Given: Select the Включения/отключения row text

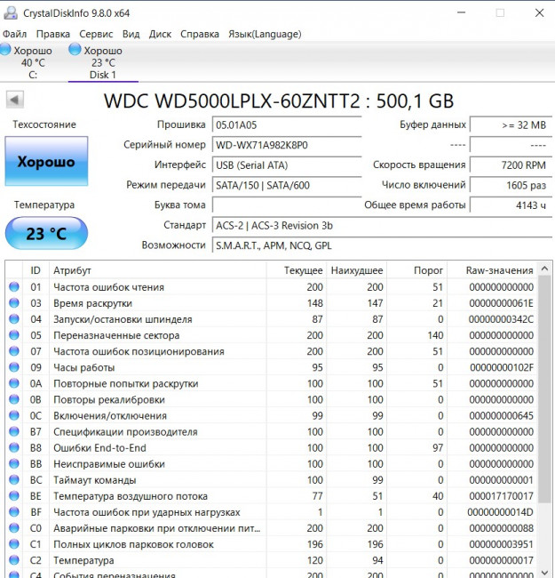Looking at the screenshot, I should click(x=110, y=416).
